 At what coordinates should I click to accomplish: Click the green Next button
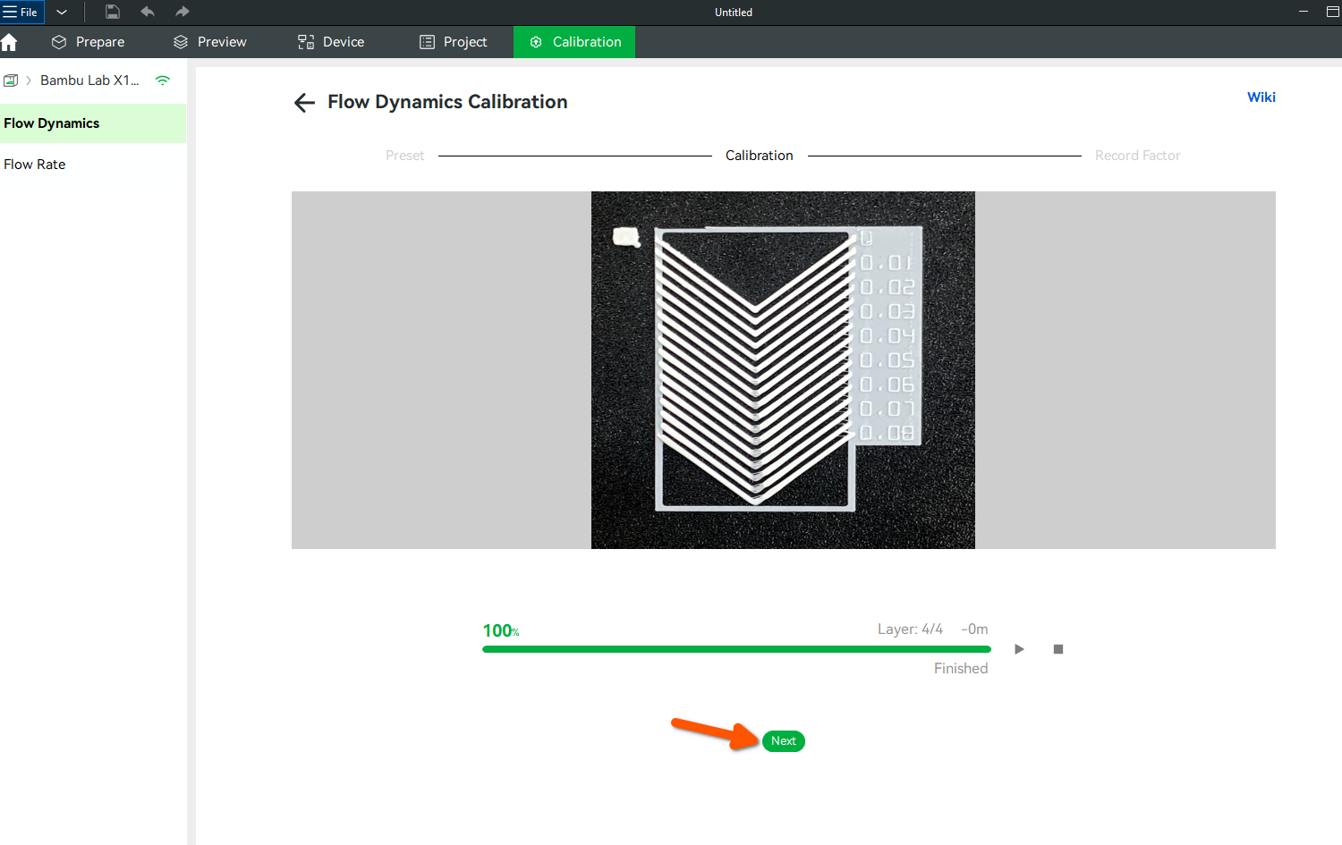(784, 741)
